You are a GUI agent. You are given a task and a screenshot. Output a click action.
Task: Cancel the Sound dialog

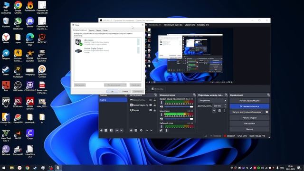(x=125, y=91)
